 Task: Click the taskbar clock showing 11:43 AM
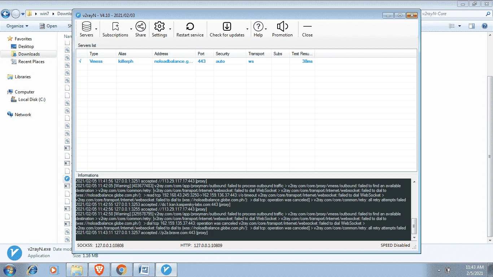tap(475, 270)
